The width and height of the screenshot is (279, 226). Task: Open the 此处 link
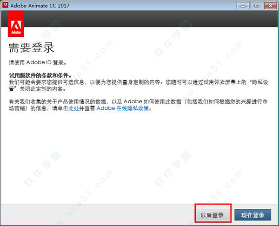coord(73,108)
